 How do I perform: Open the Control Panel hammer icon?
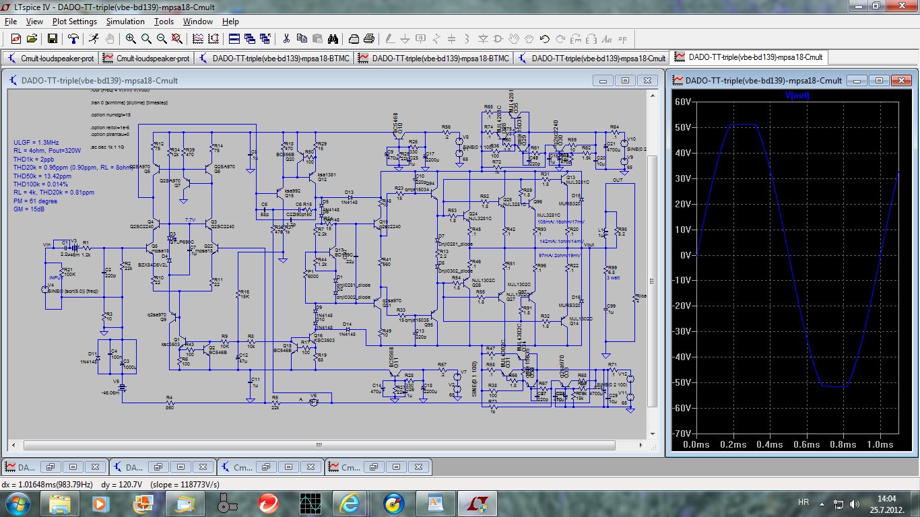click(x=73, y=38)
